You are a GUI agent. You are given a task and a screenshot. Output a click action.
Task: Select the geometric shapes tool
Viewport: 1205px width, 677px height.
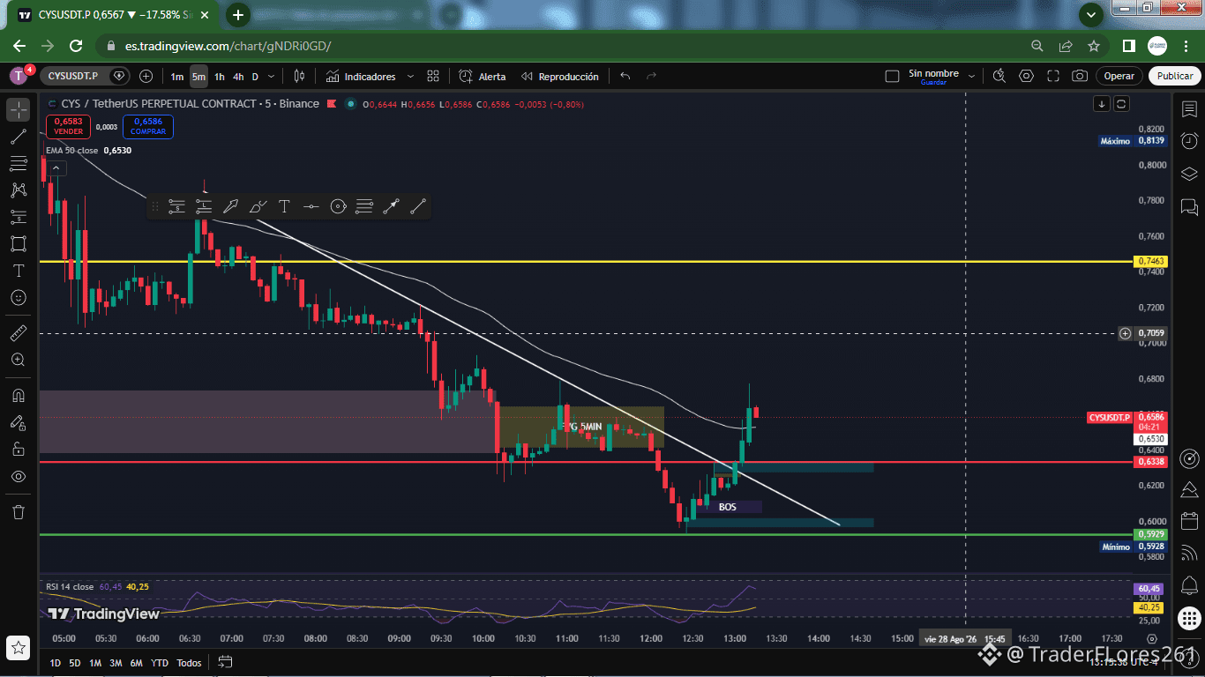pyautogui.click(x=18, y=243)
